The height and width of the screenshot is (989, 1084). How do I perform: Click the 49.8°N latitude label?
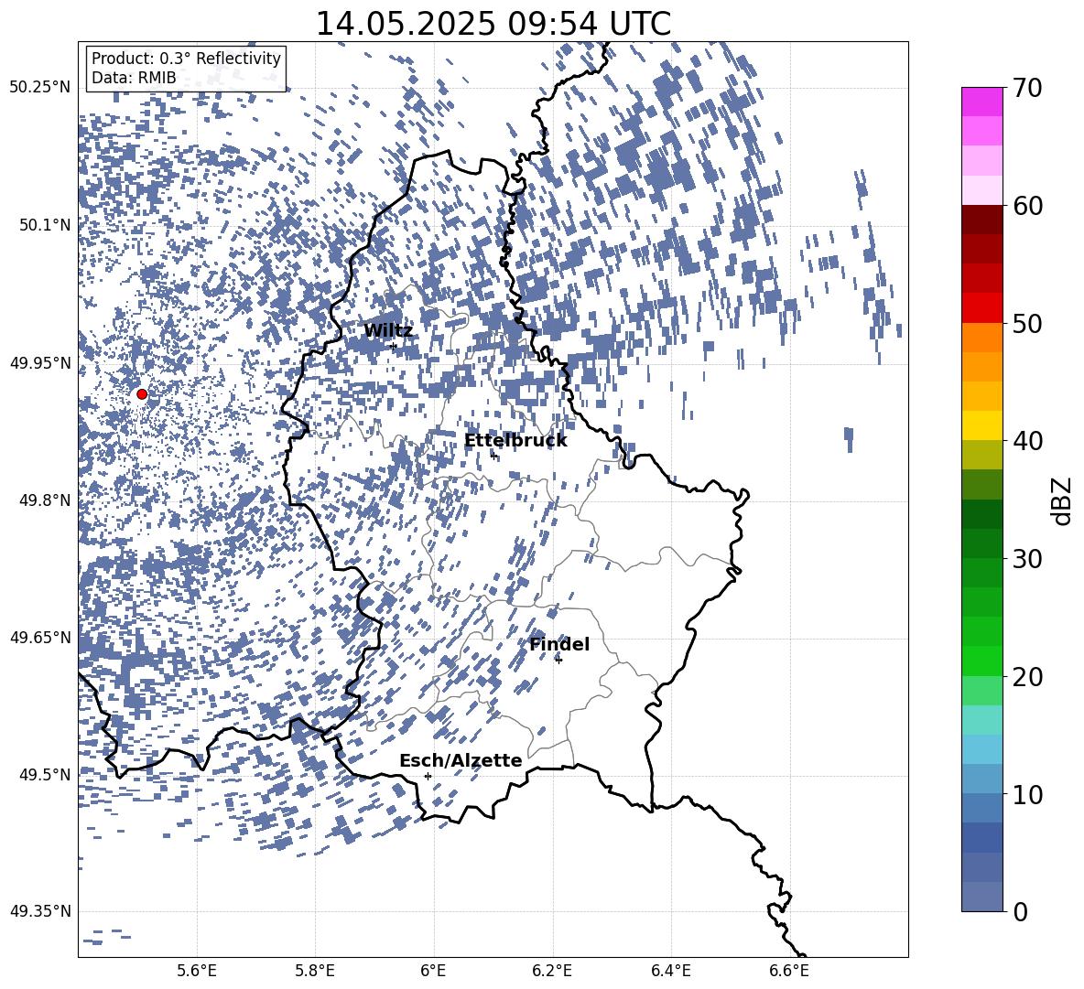pyautogui.click(x=44, y=500)
